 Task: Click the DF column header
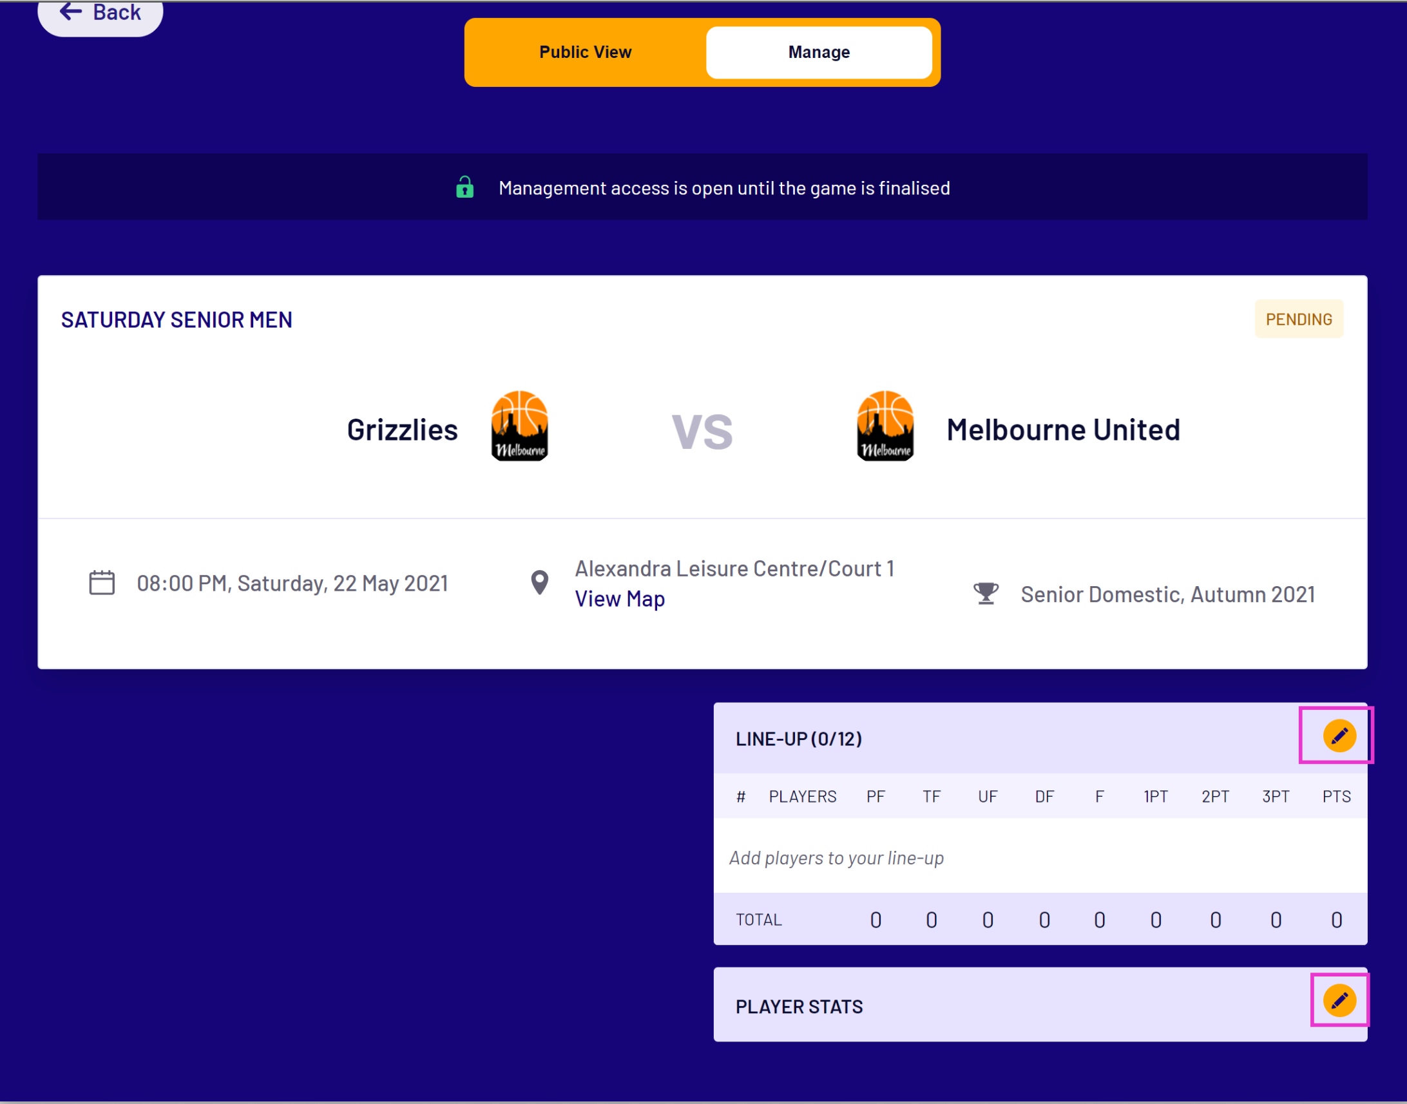coord(1044,797)
